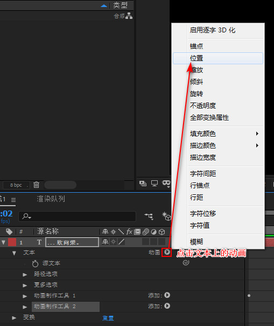
Task: Click the 8 bpc color depth button
Action: click(16, 185)
